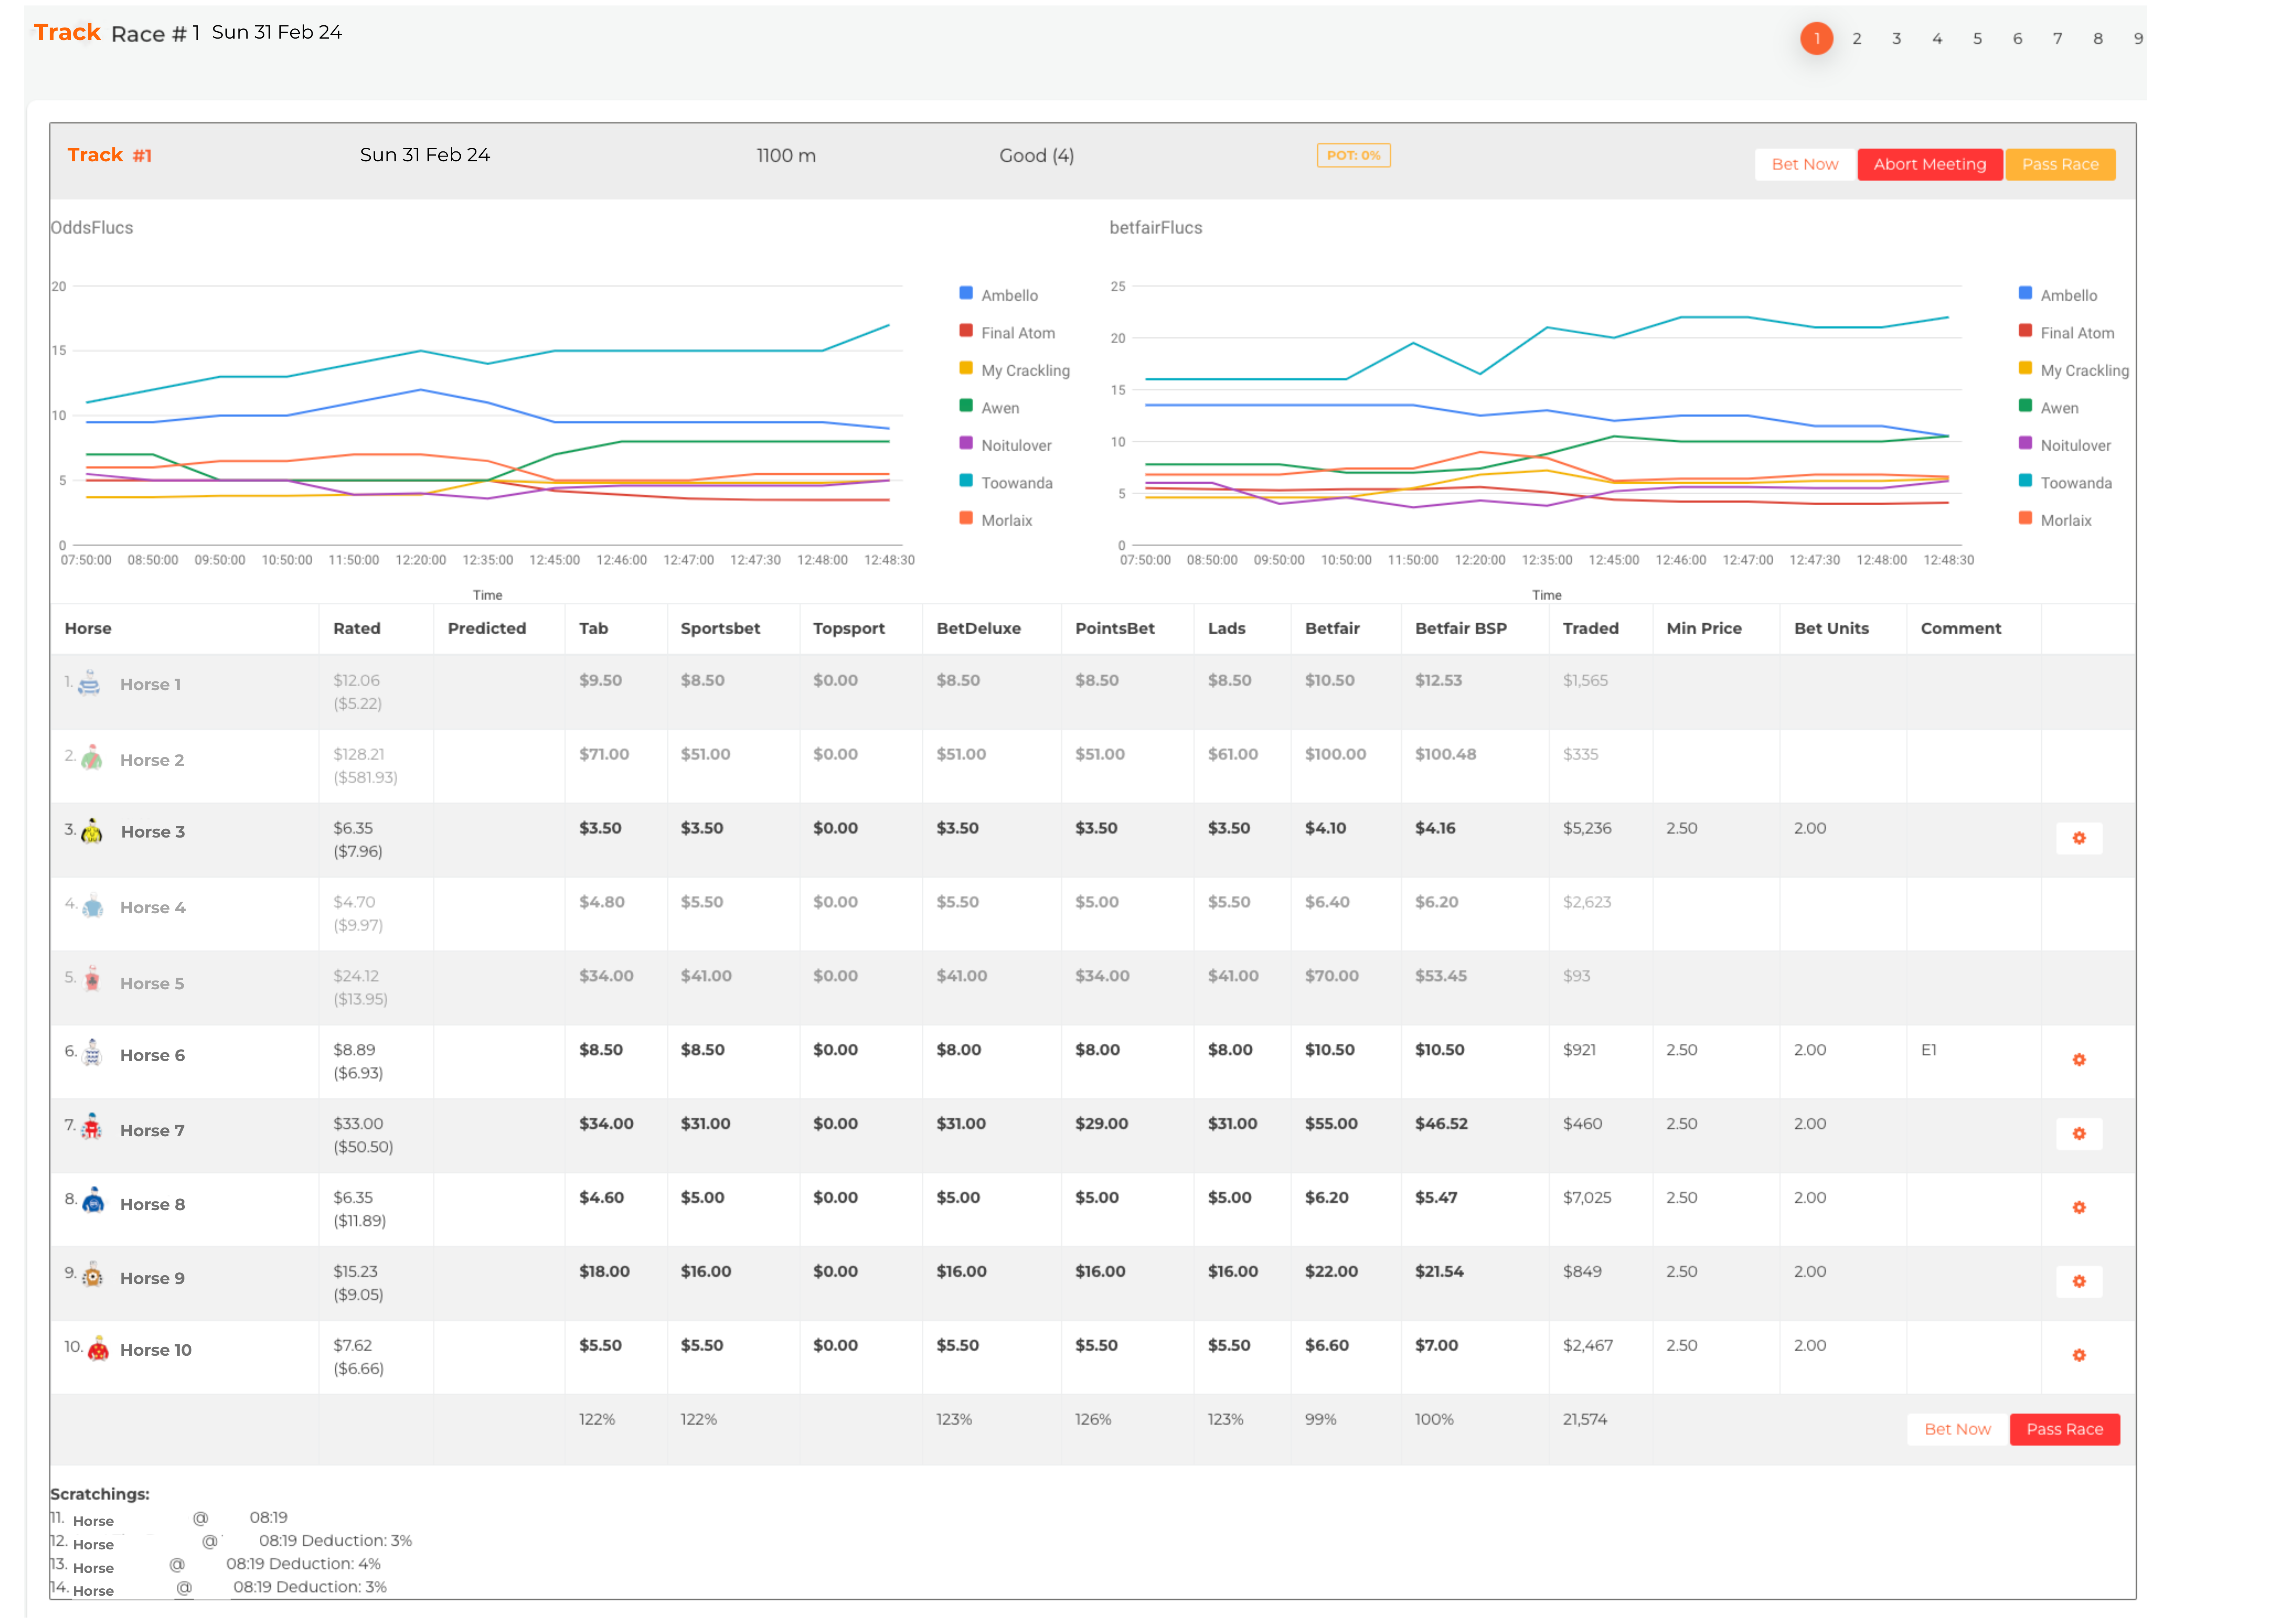Open the settings gear for Horse 7
The width and height of the screenshot is (2296, 1624).
[x=2078, y=1134]
